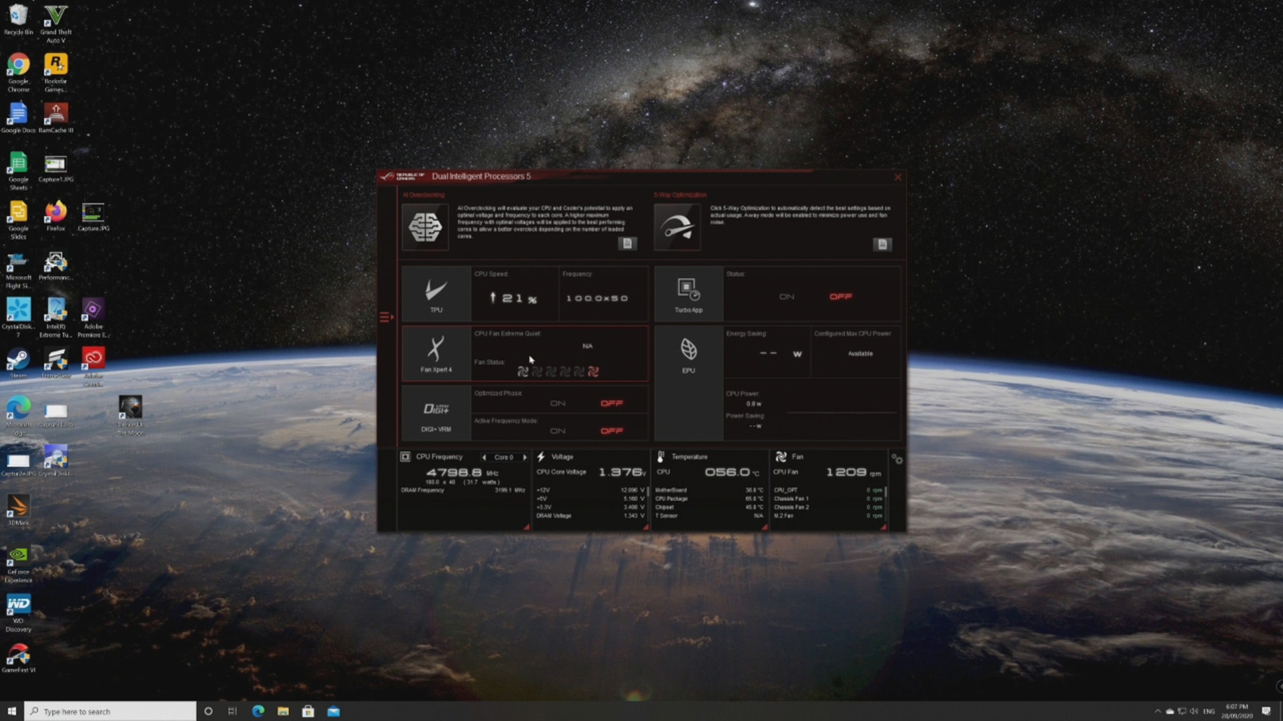Select previous CPU core with left arrow
Screen dimensions: 1283x721
(484, 457)
